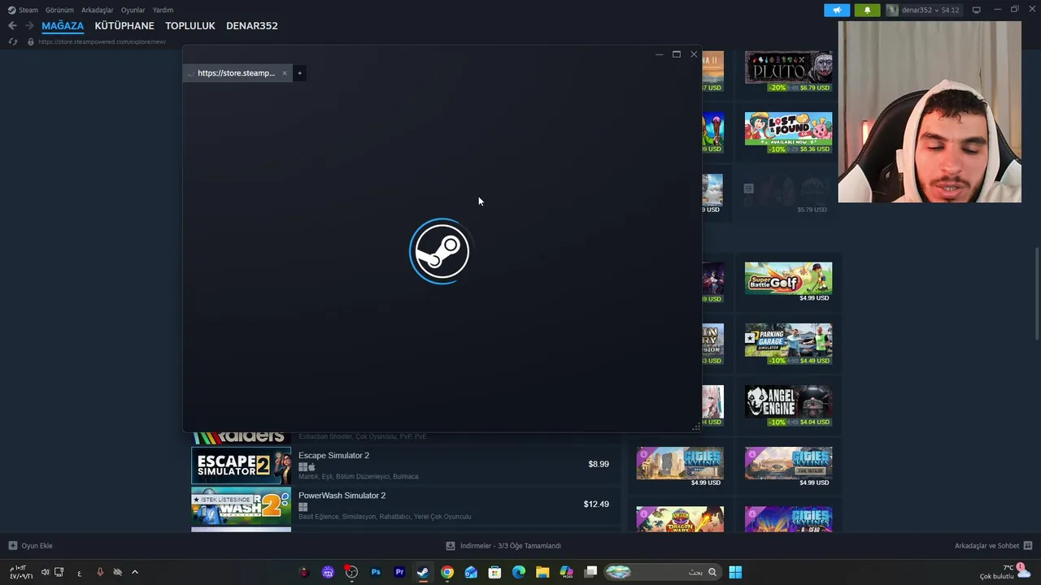
Task: Open Escape Simulator 2 thumbnail image
Action: pyautogui.click(x=241, y=465)
